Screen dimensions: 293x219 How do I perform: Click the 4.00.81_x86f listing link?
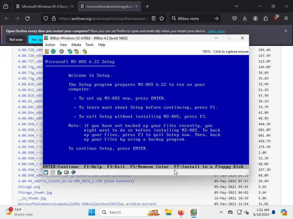(30, 101)
